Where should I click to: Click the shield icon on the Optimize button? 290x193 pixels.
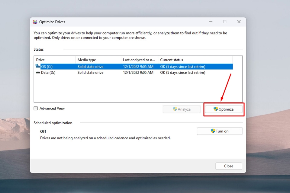pos(216,109)
